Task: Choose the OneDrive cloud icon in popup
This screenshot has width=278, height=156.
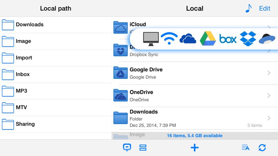Action: (188, 38)
